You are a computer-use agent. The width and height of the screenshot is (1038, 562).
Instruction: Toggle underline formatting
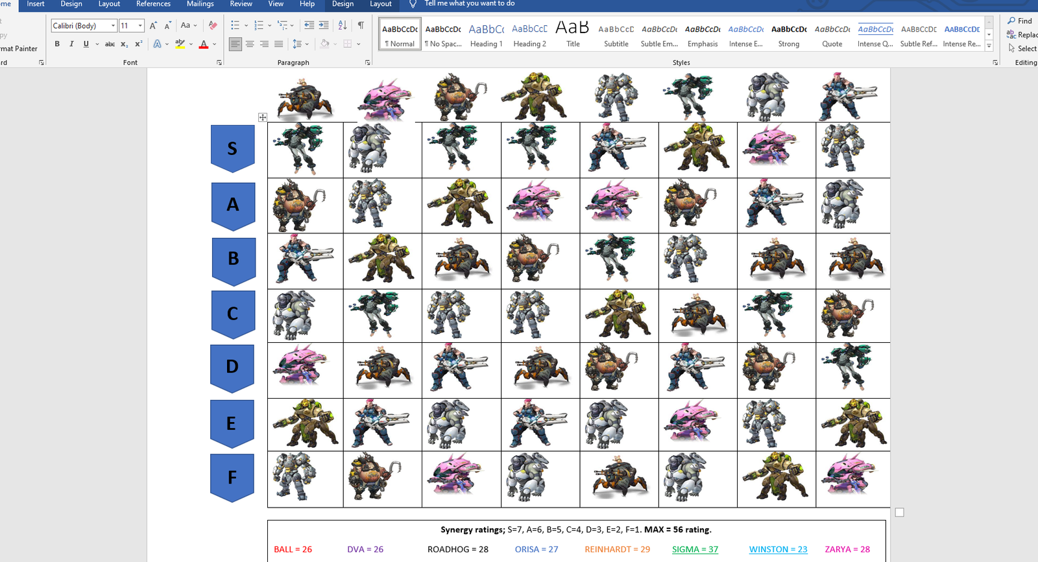point(86,44)
